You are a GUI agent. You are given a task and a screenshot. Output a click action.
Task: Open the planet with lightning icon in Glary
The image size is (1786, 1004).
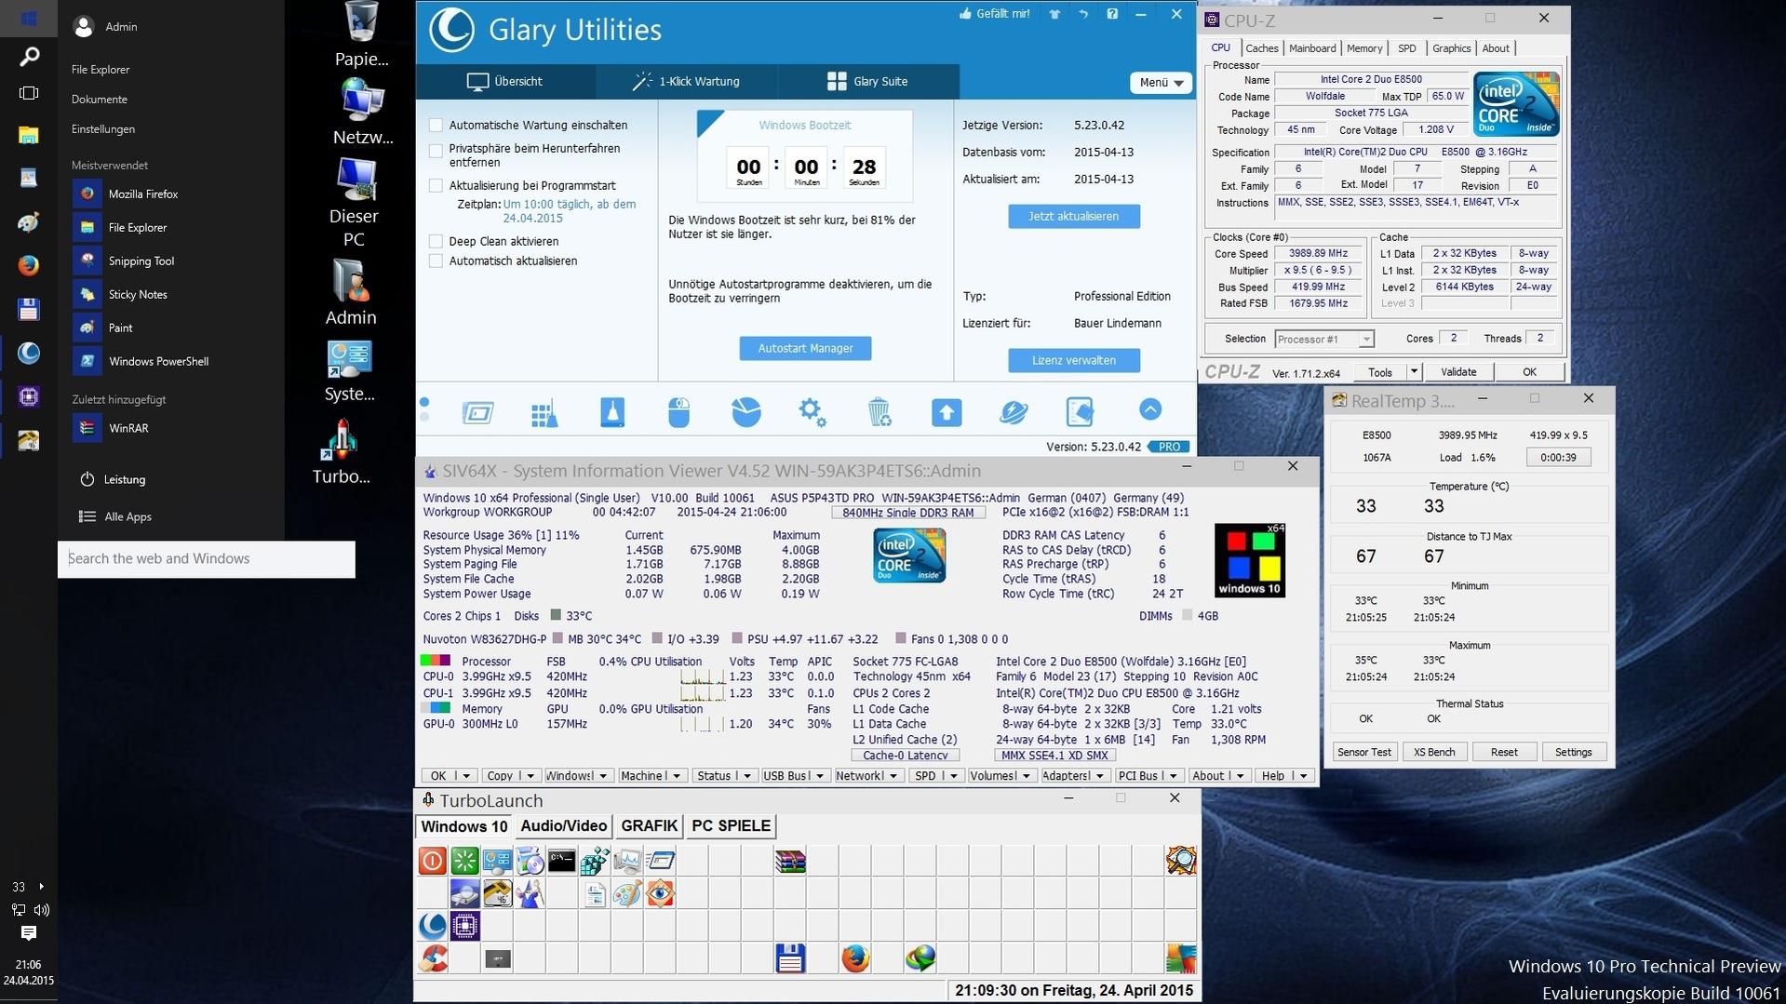coord(1014,411)
